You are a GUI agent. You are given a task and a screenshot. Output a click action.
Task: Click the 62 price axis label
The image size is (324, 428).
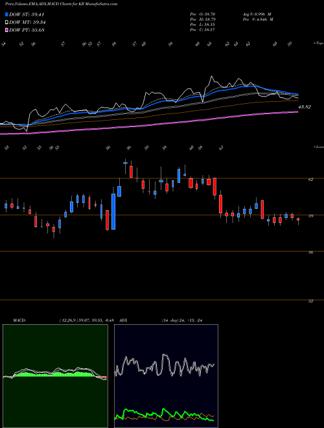point(310,180)
